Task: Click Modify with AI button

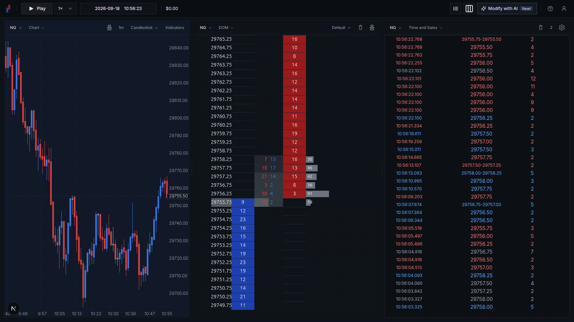Action: pyautogui.click(x=507, y=9)
